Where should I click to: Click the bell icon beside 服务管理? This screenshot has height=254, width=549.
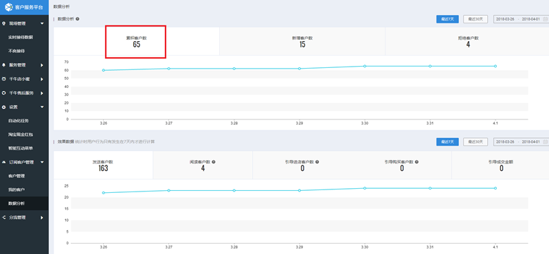pyautogui.click(x=4, y=65)
